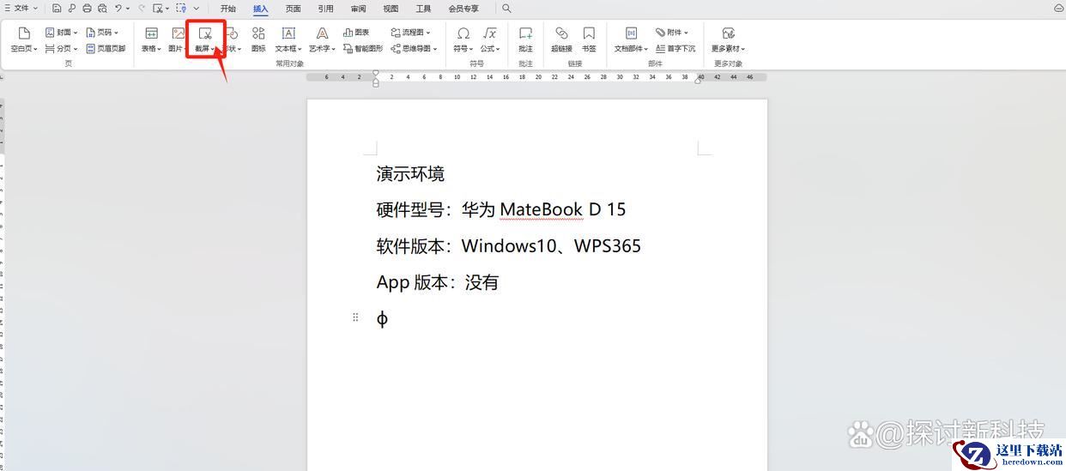This screenshot has width=1066, height=471.
Task: Expand the 空白页 dropdown arrow
Action: [35, 49]
